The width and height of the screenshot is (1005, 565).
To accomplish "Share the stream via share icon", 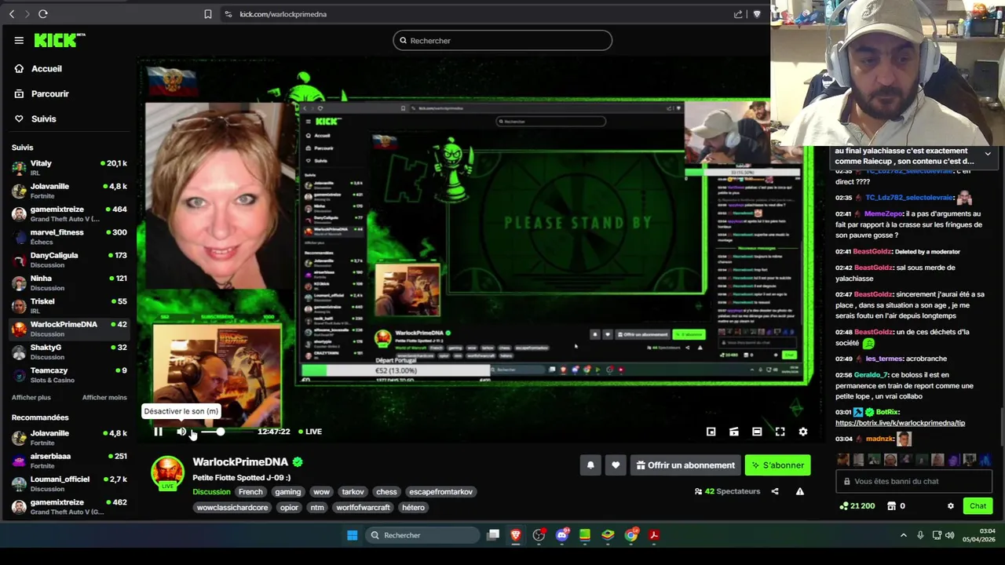I will pyautogui.click(x=775, y=491).
